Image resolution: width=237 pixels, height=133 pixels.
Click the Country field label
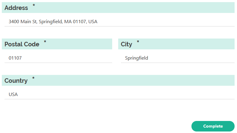tap(16, 81)
